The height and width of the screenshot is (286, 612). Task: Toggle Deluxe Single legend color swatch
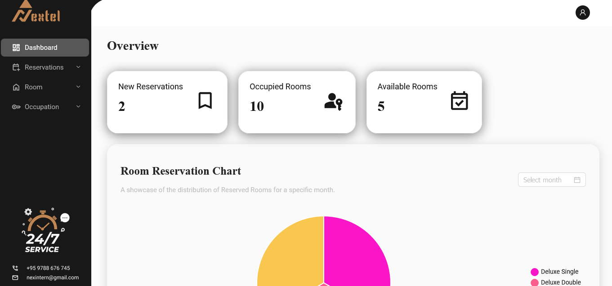[x=535, y=272]
